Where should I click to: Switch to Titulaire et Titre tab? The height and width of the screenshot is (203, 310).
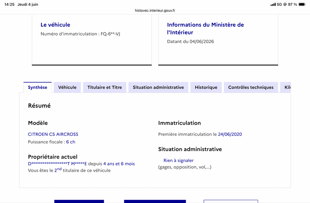105,87
